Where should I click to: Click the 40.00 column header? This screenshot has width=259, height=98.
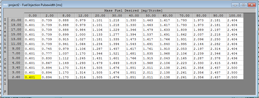(x=134, y=15)
